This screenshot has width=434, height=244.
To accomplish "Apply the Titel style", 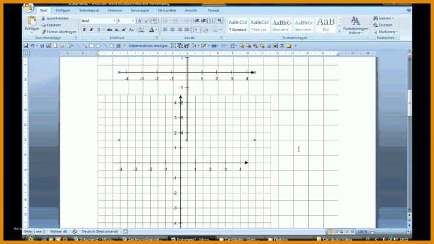I will [325, 25].
